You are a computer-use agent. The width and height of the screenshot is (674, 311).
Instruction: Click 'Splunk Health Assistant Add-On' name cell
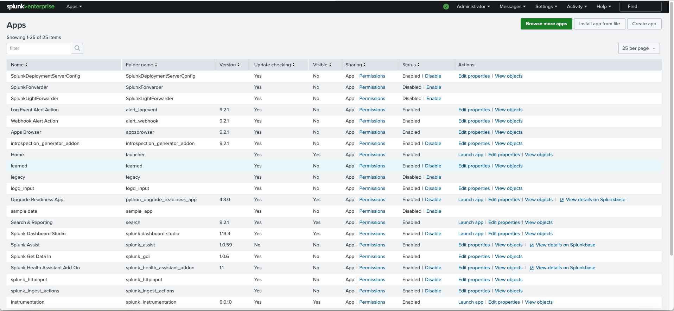(45, 268)
